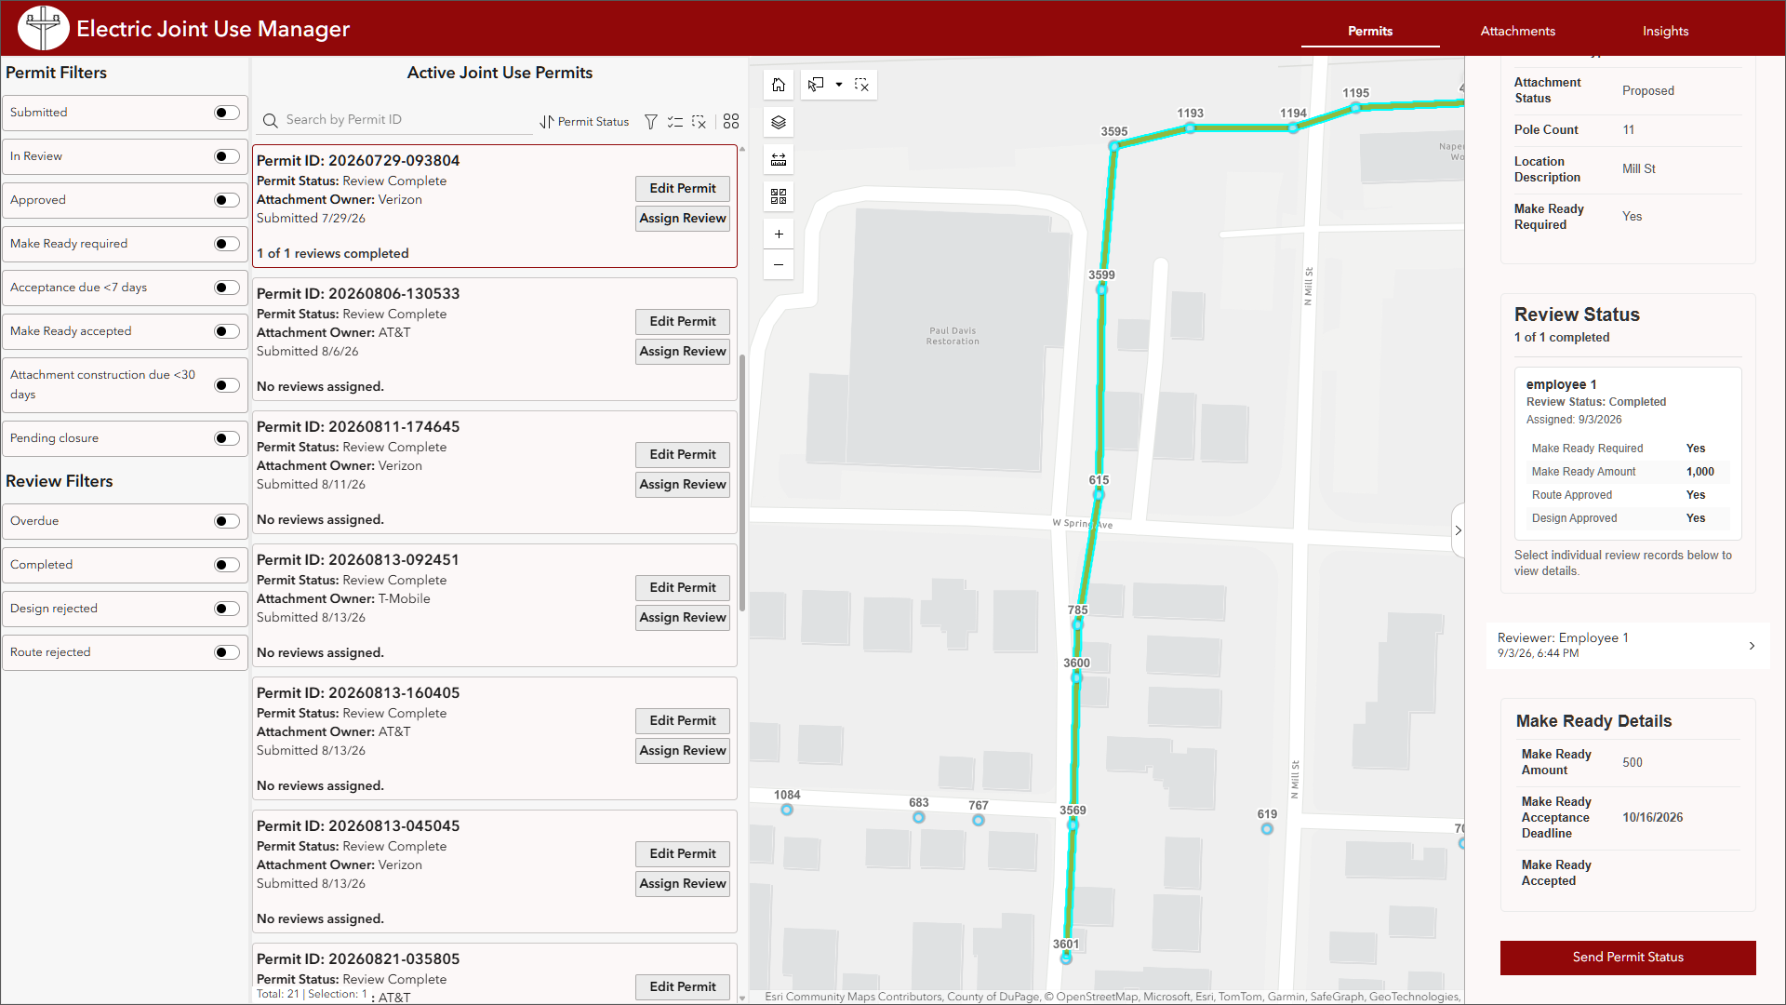Select the Permits tab
Screen dimensions: 1786x1005
pos(1370,31)
